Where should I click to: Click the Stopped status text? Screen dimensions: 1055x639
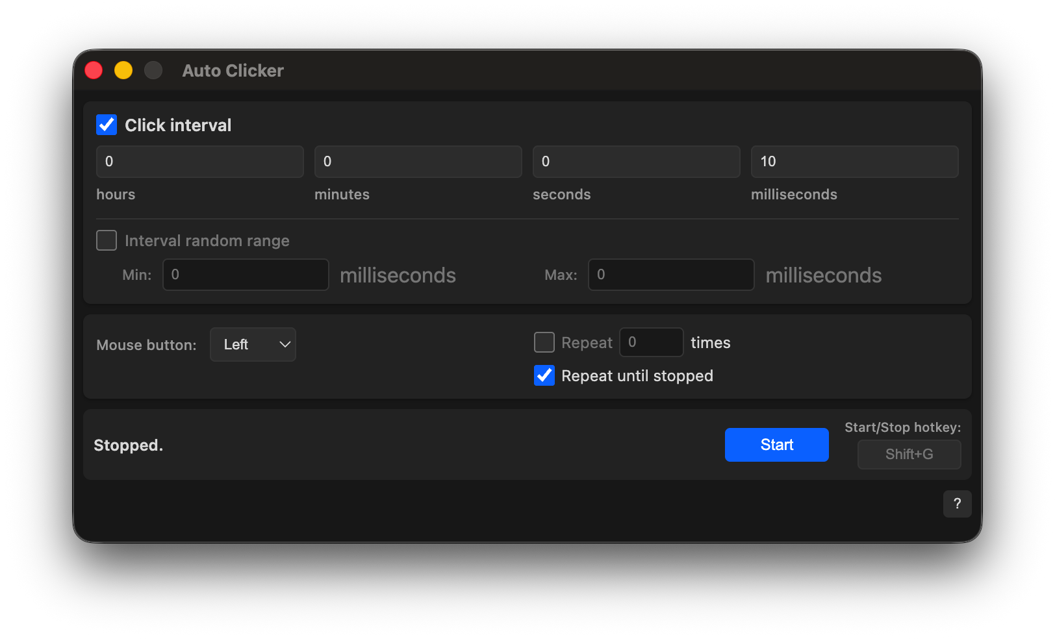pos(128,445)
